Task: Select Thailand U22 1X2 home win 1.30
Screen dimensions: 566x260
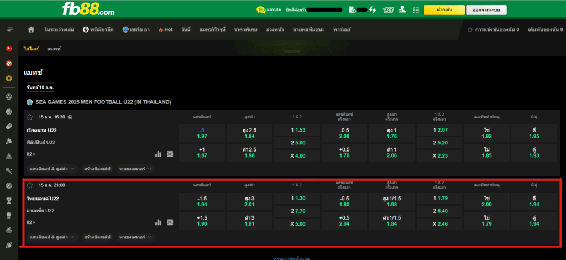Action: tap(297, 198)
